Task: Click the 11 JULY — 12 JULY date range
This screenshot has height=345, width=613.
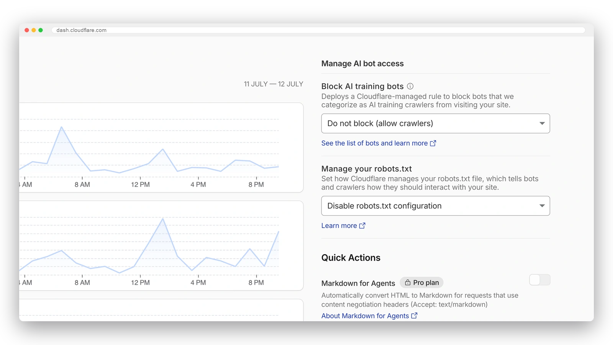Action: 274,84
